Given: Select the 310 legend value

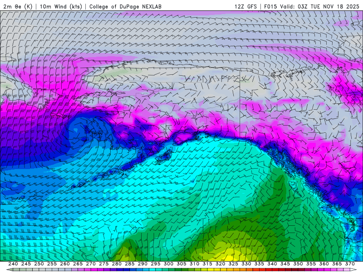Looking at the screenshot, I should coord(195,264).
